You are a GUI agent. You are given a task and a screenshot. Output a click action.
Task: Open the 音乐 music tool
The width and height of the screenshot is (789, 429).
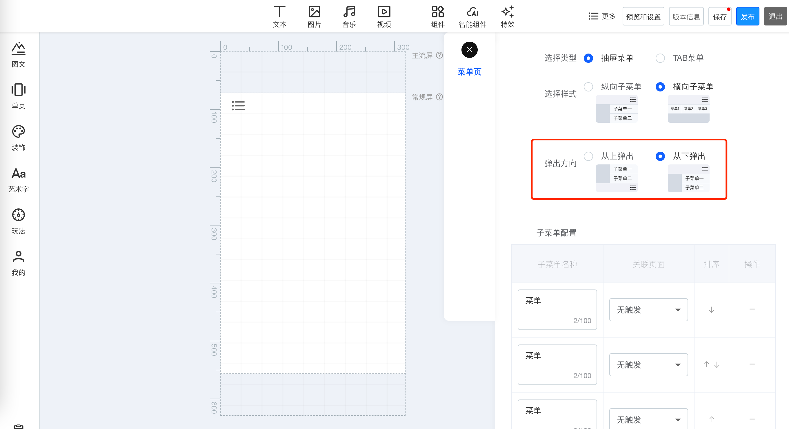click(x=349, y=16)
